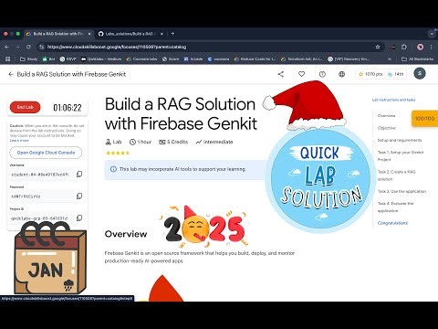Go to Task 4 Evaluate the application
Screen dimensions: 438x329
[395, 207]
